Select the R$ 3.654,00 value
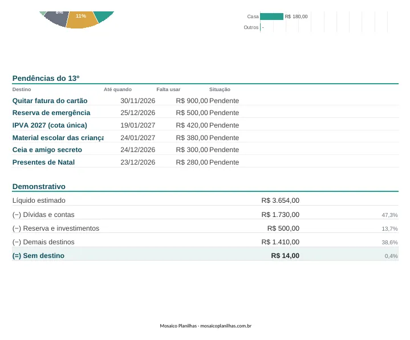Image resolution: width=410 pixels, height=340 pixels. click(281, 200)
